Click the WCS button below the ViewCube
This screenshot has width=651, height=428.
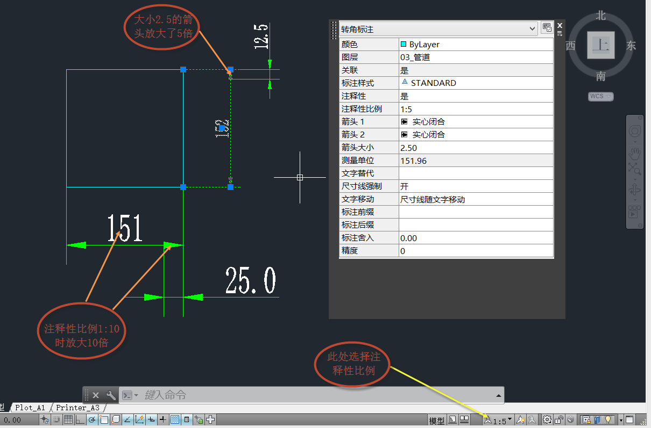coord(600,96)
